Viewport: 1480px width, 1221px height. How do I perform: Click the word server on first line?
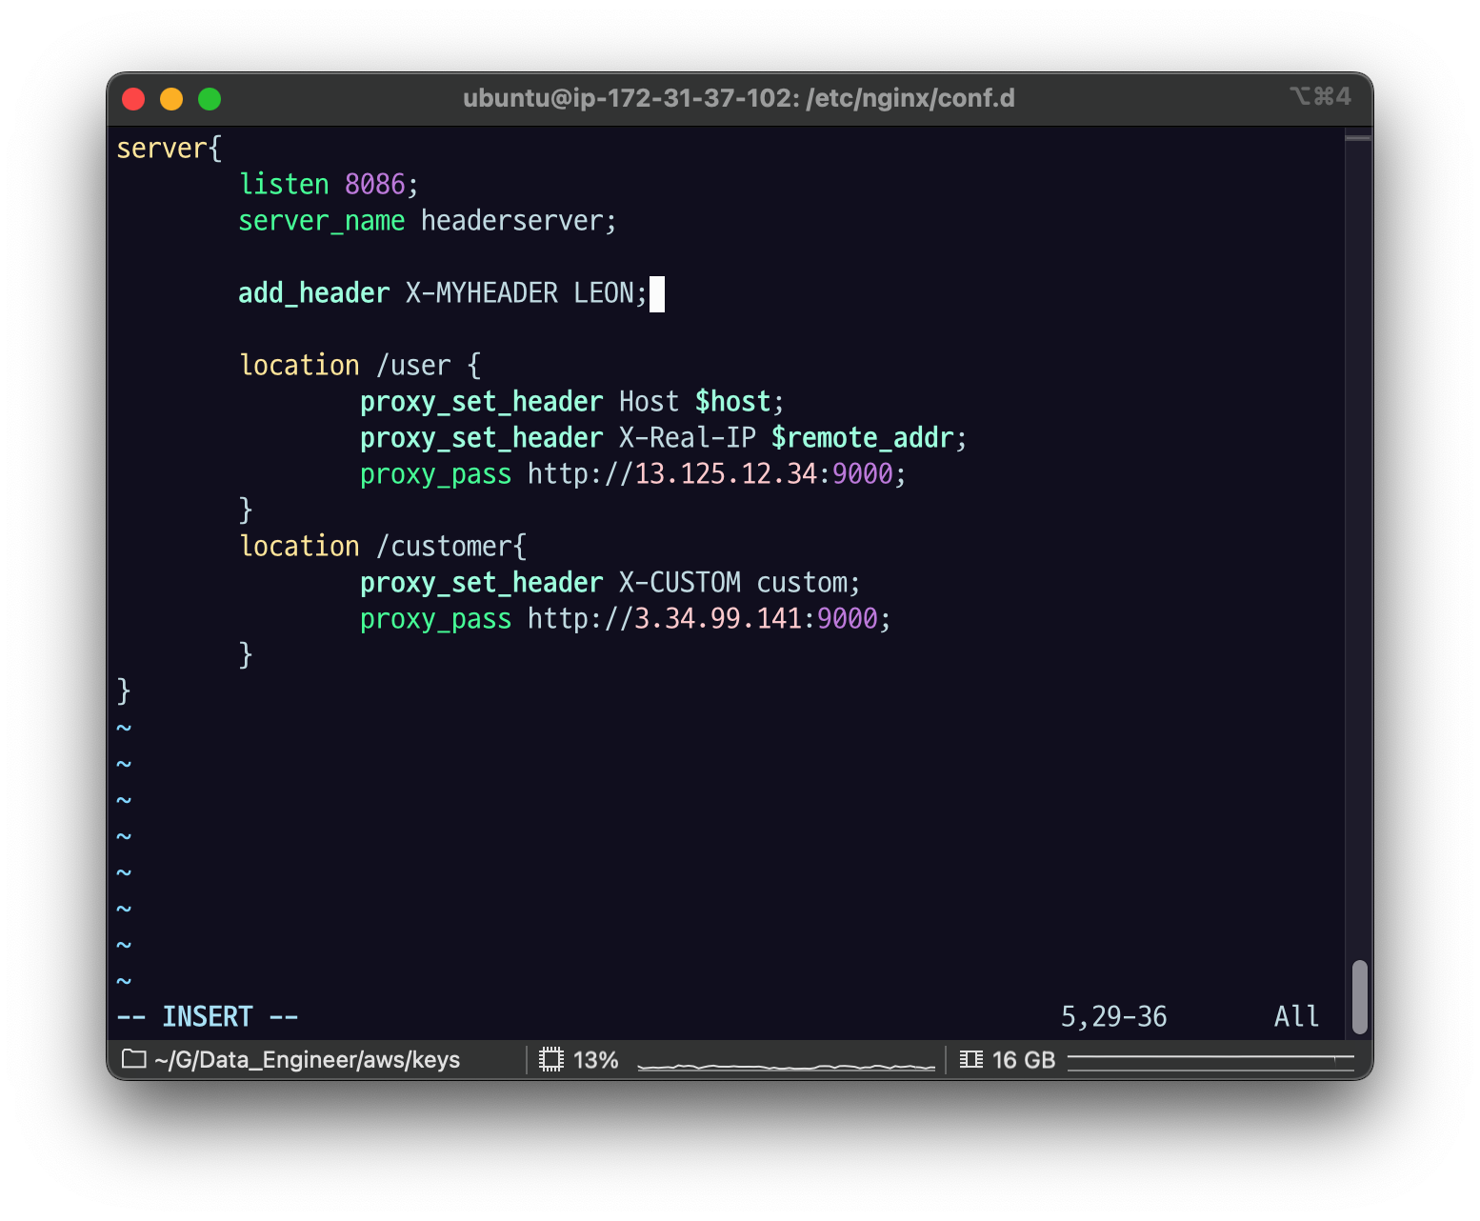[162, 149]
